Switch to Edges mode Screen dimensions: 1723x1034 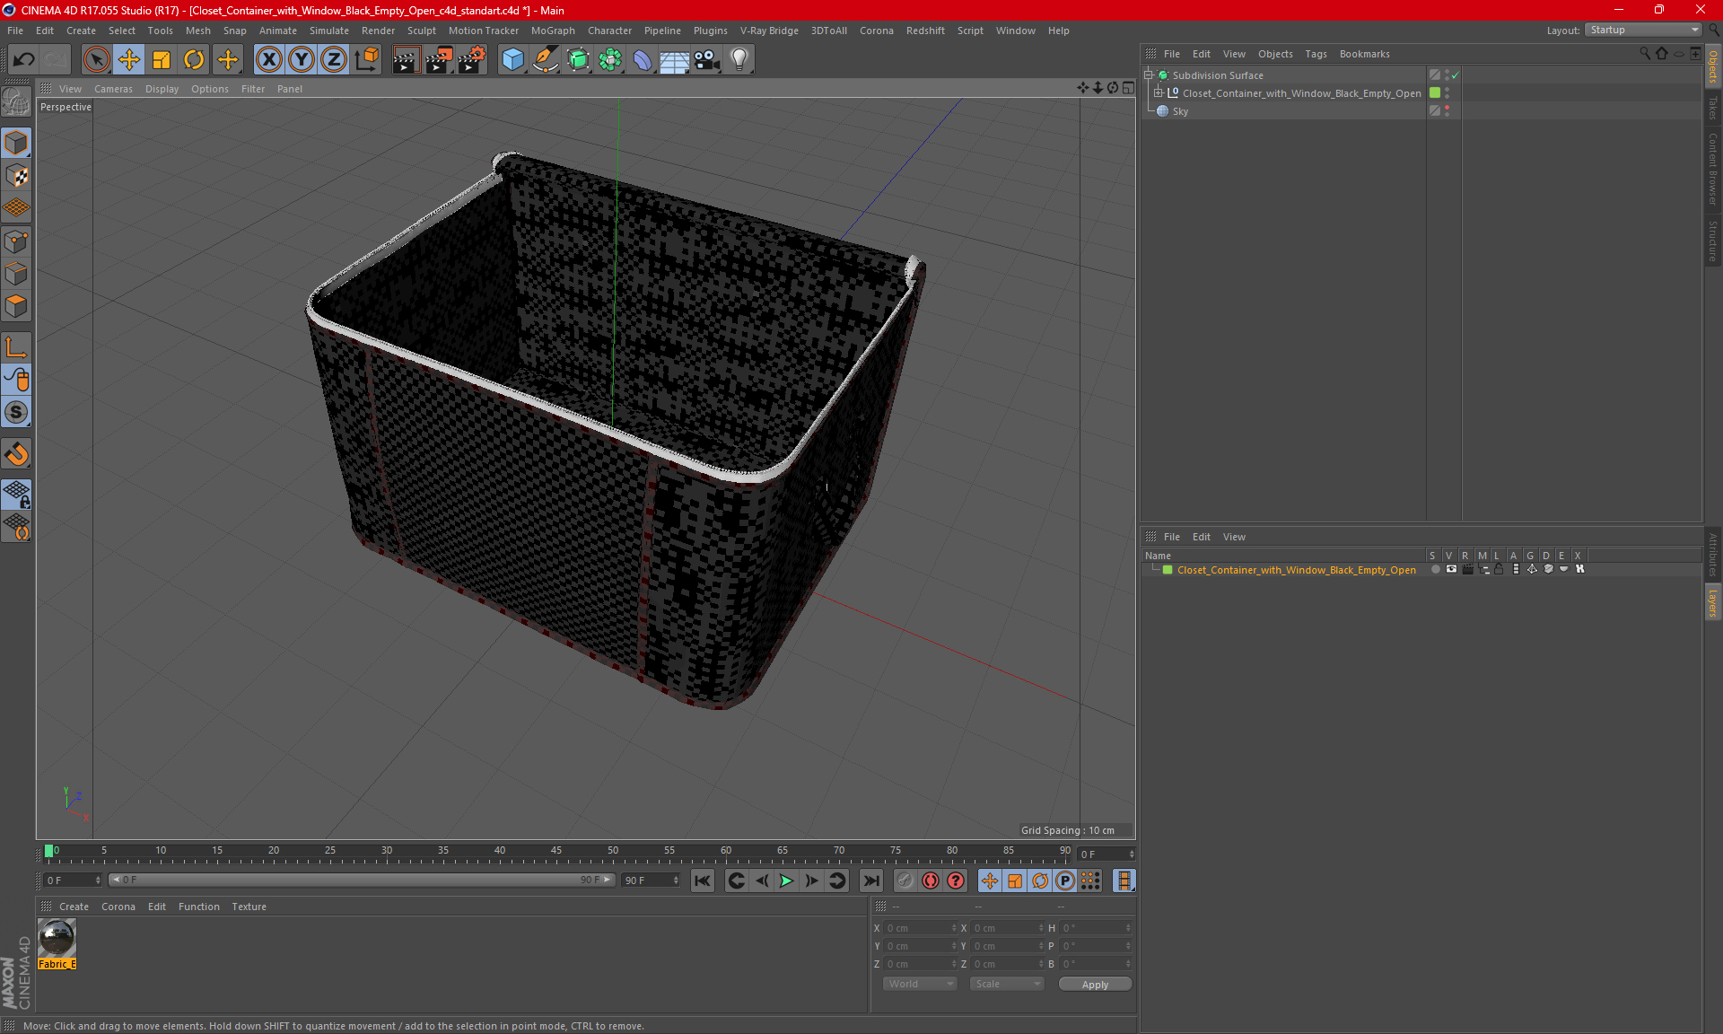(16, 274)
